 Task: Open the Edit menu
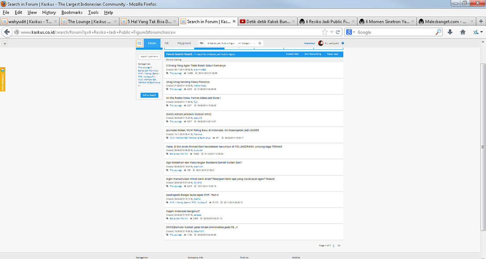(x=18, y=13)
